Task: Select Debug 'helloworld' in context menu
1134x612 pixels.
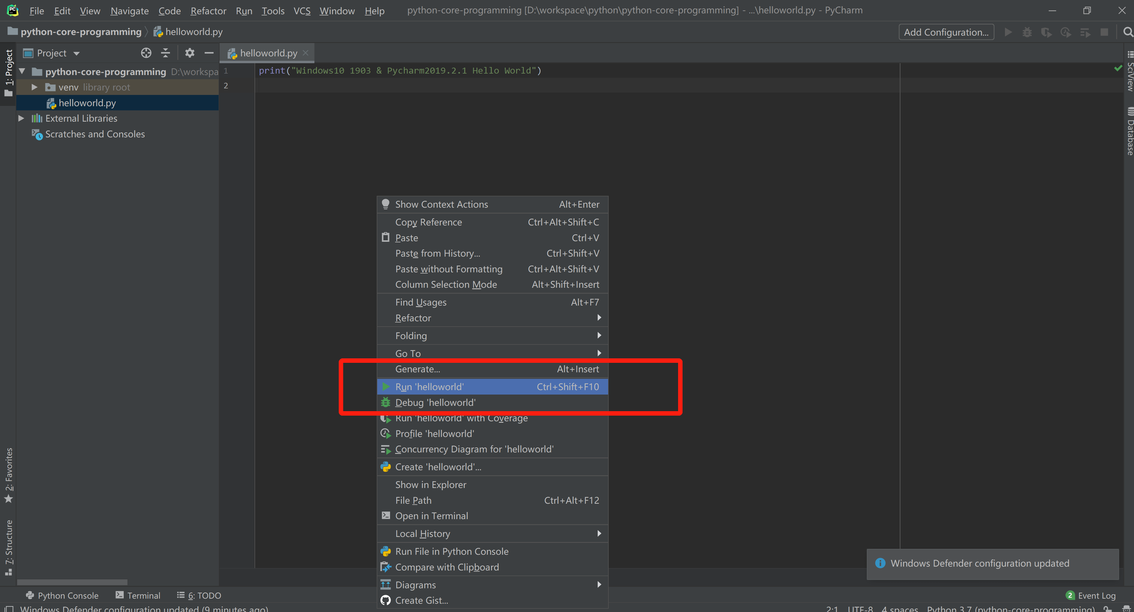Action: pyautogui.click(x=492, y=403)
